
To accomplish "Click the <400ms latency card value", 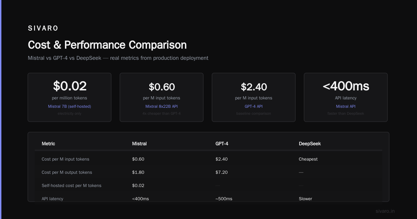I will click(346, 86).
